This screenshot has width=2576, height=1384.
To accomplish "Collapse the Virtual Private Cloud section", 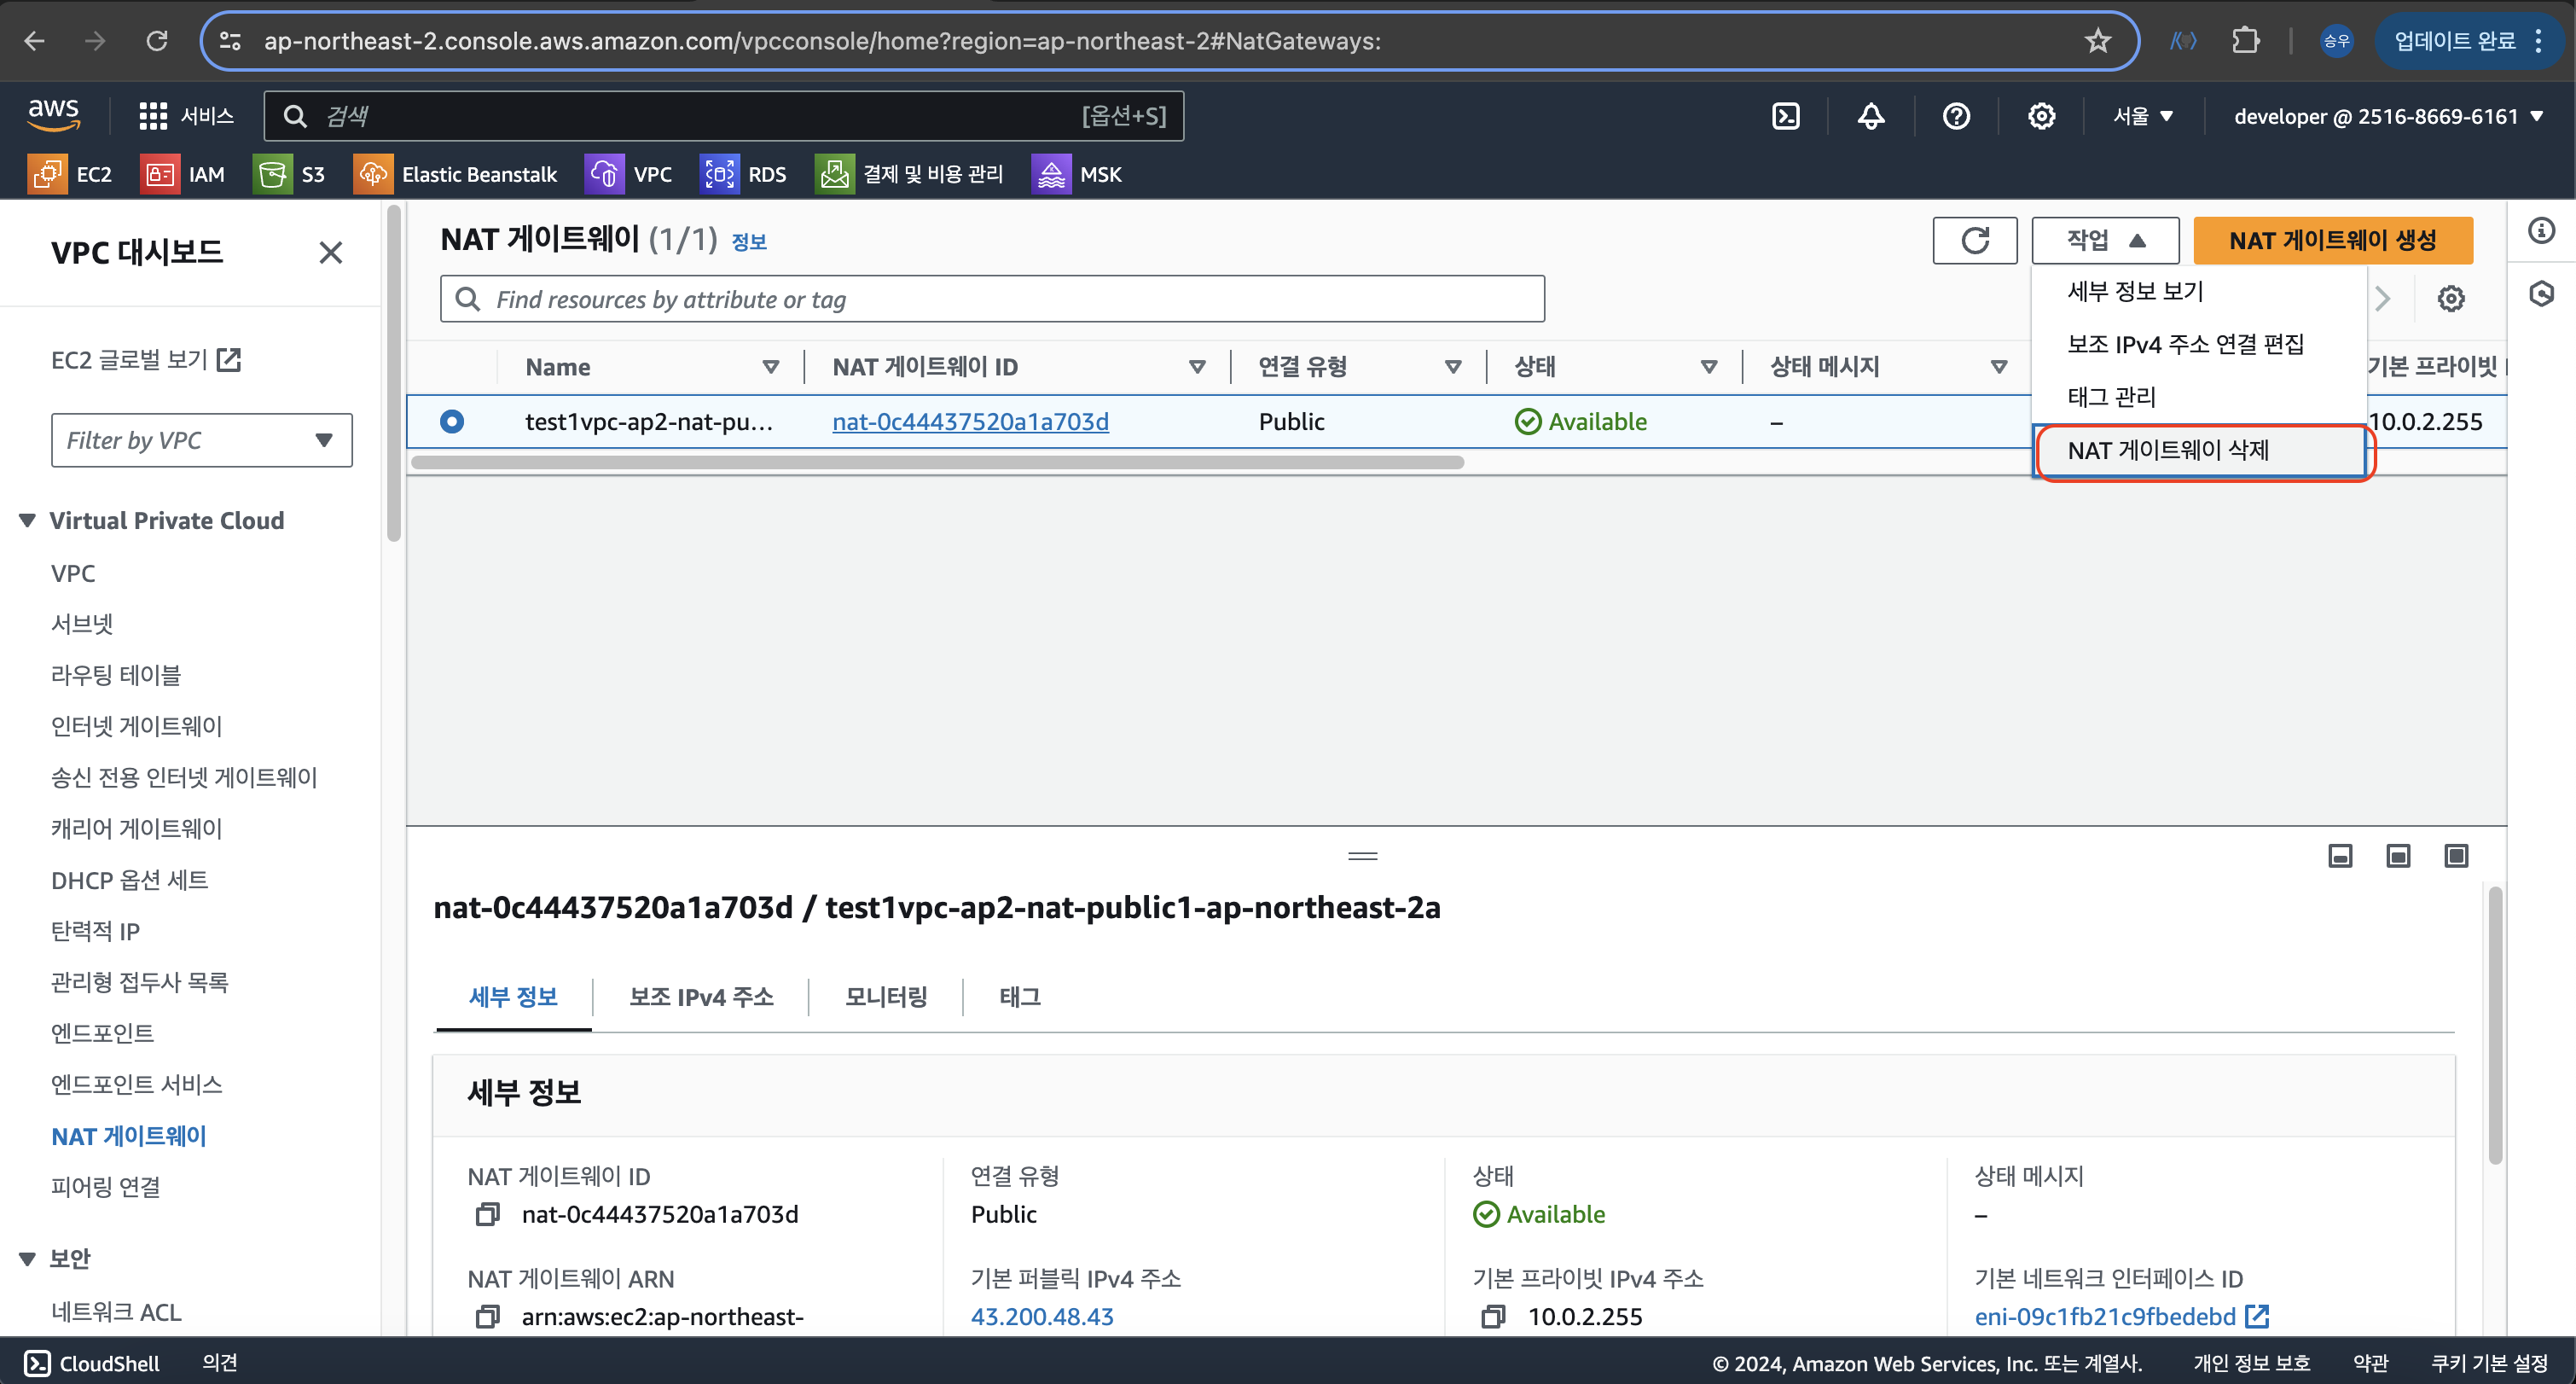I will (28, 520).
